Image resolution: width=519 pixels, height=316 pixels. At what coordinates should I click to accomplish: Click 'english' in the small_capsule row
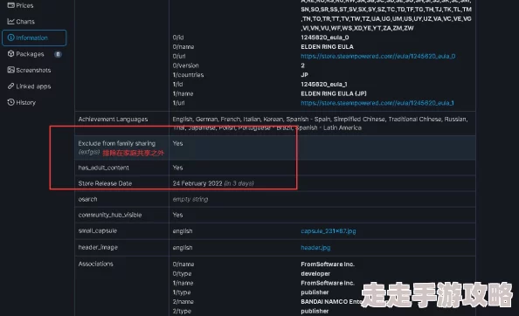(183, 231)
